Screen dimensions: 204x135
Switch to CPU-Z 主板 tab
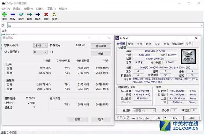140,44
